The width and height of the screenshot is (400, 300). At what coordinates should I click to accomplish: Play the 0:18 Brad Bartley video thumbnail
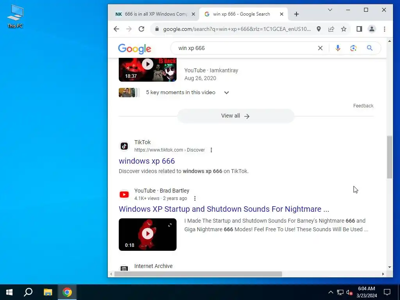click(147, 234)
